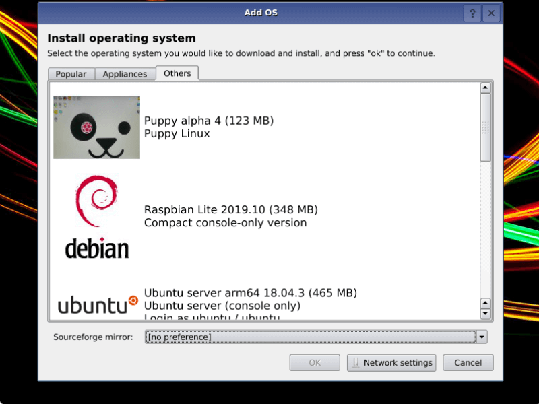This screenshot has height=404, width=539.
Task: Click the OK button
Action: [x=315, y=362]
